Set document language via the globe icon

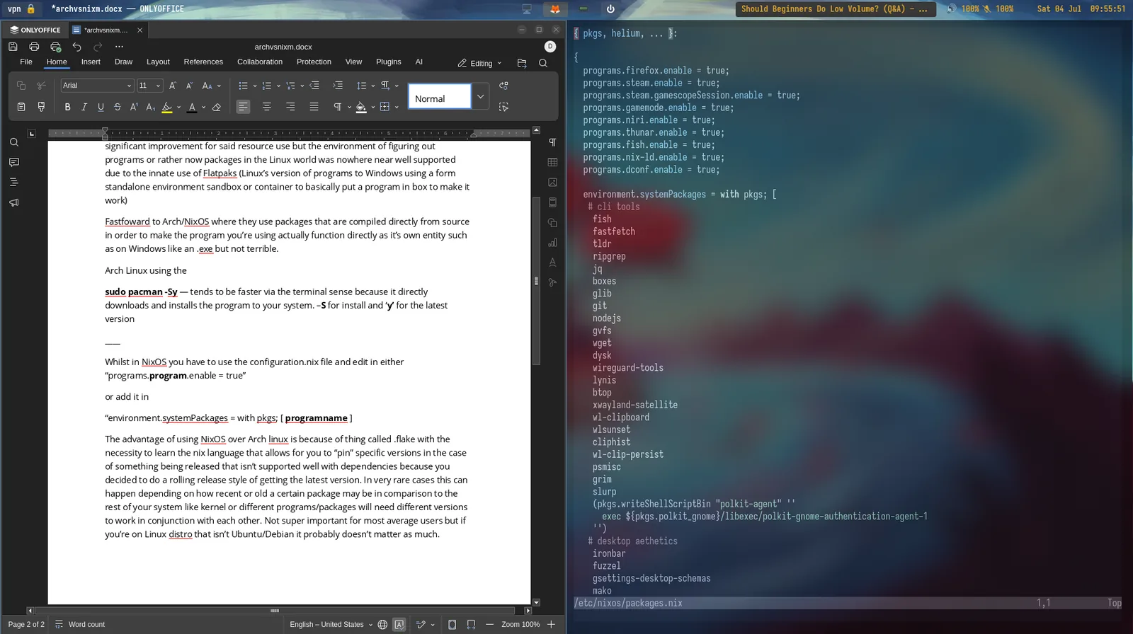(x=382, y=624)
